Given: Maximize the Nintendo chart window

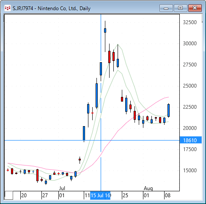Looking at the screenshot, I should pyautogui.click(x=180, y=8).
